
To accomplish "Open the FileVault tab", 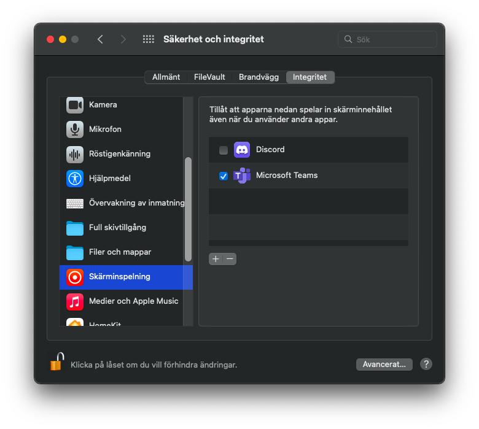I will tap(209, 77).
